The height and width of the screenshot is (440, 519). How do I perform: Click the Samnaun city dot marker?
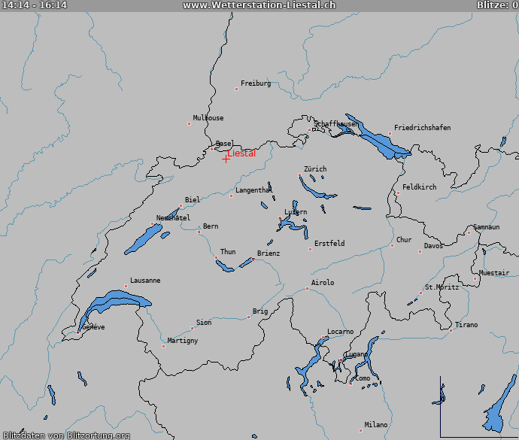pos(469,232)
